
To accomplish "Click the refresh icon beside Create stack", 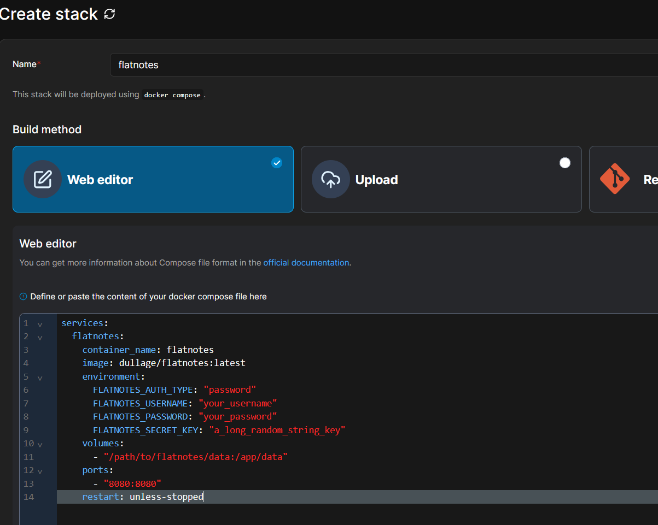I will click(x=109, y=14).
